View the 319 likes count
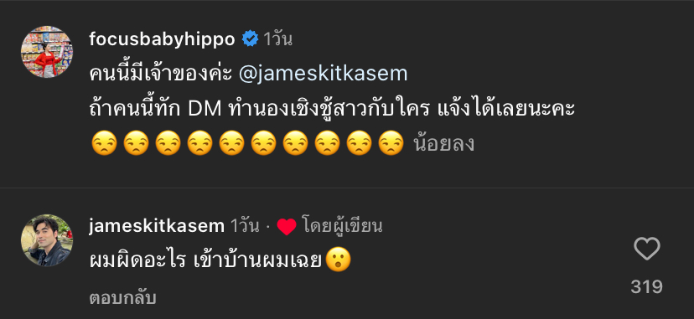This screenshot has height=319, width=694. (646, 287)
